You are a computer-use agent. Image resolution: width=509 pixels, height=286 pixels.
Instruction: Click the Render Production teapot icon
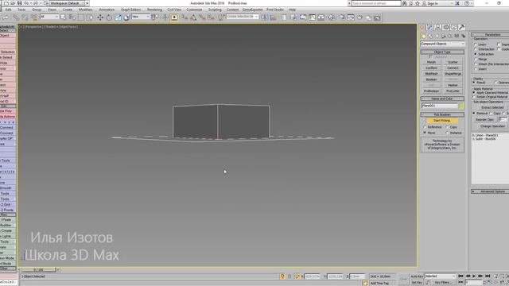(359, 17)
